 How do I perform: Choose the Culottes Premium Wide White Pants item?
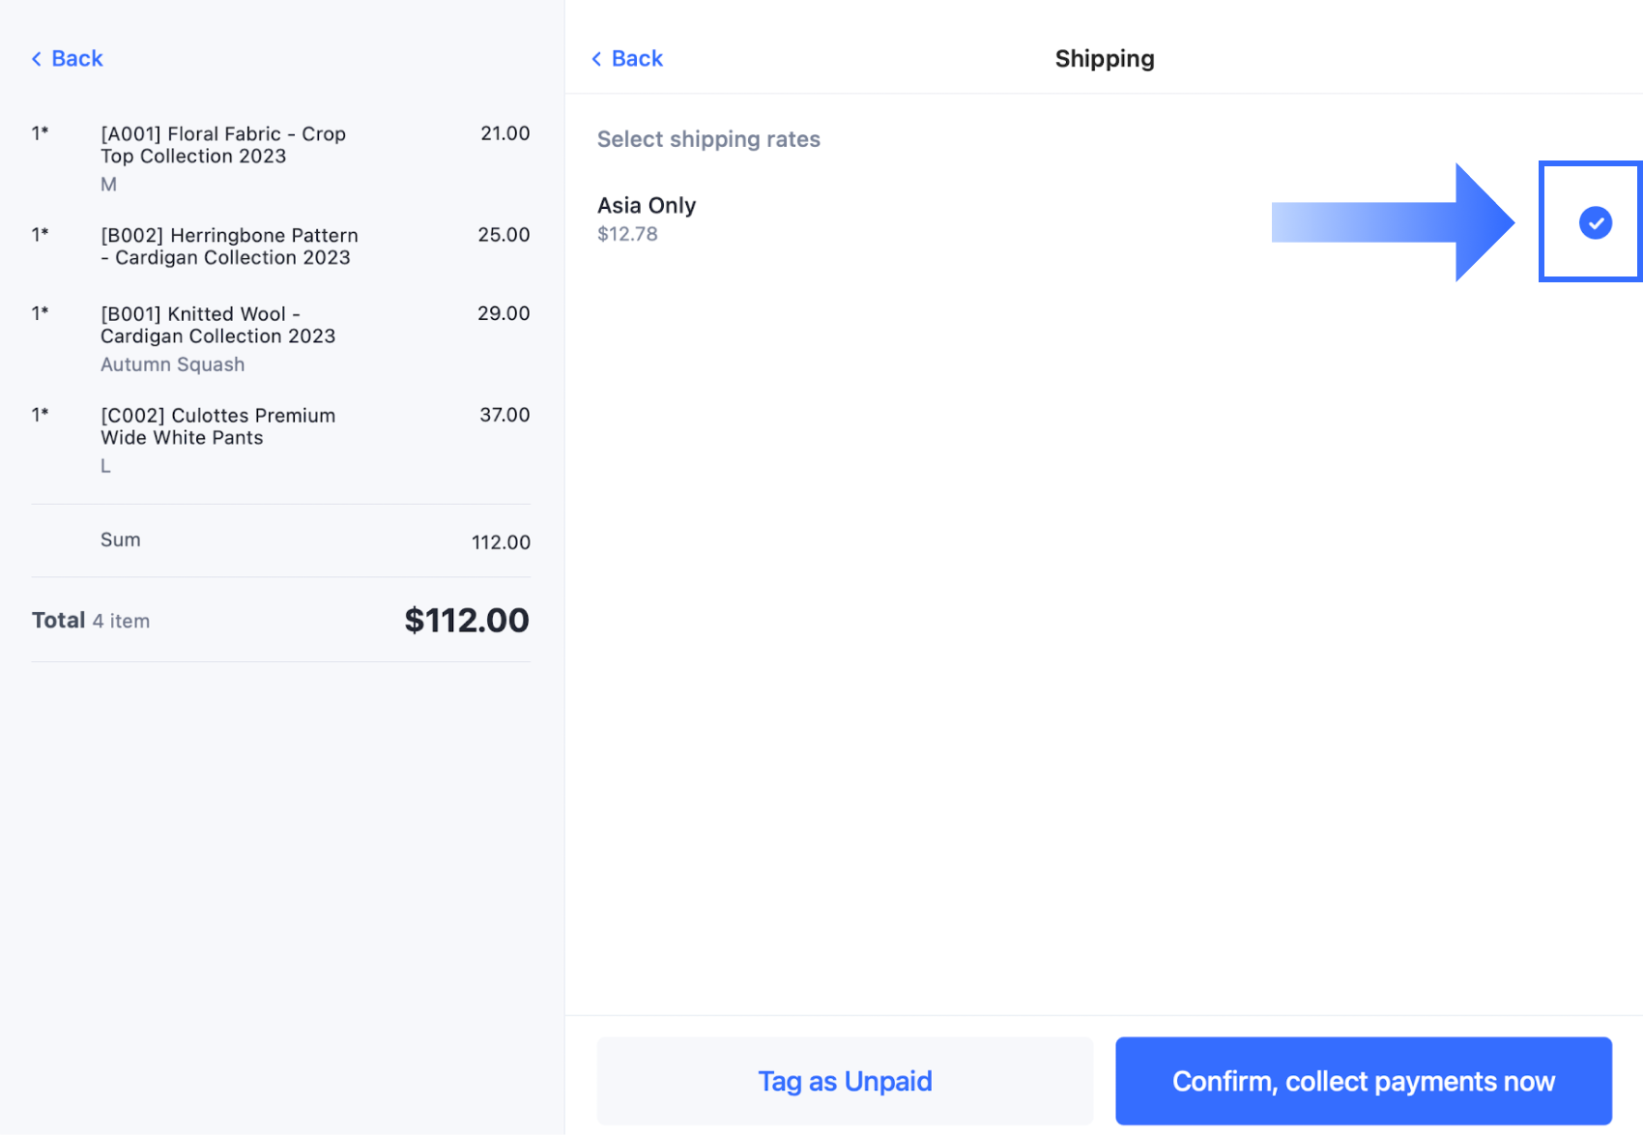coord(217,426)
